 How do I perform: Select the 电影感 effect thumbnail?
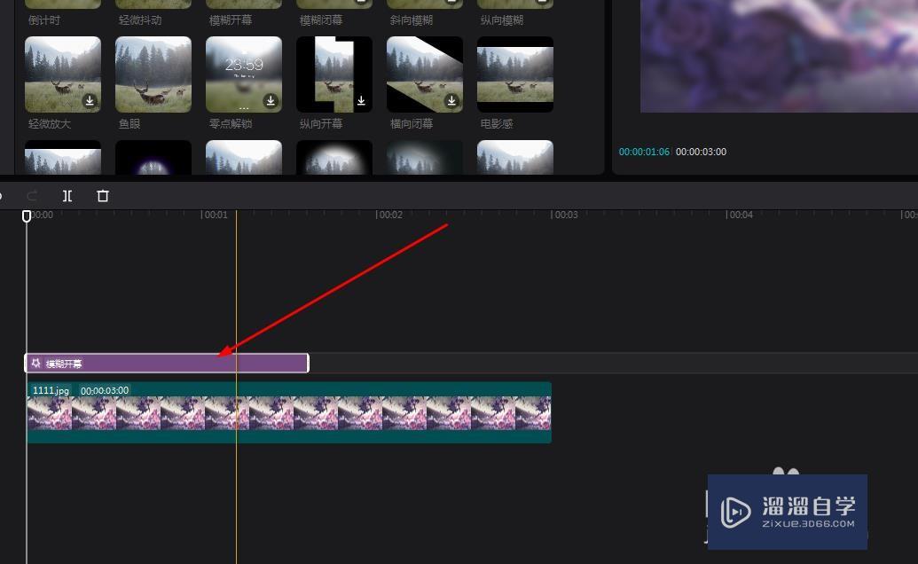click(515, 74)
